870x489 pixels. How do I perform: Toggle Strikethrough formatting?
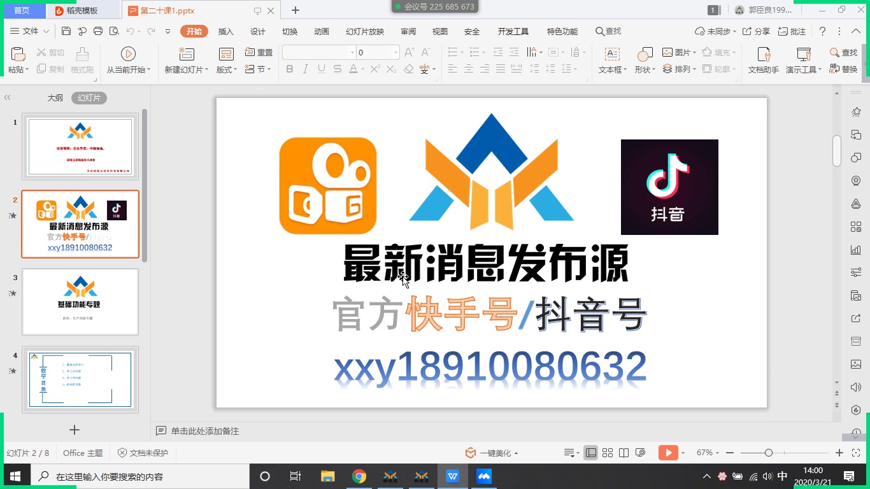coord(338,69)
